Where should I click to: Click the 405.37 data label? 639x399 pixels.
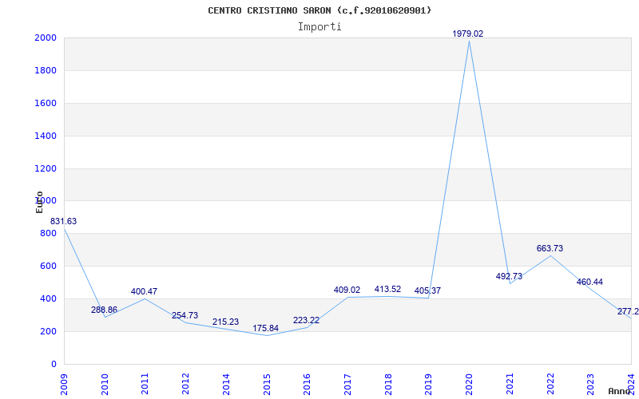tap(427, 290)
